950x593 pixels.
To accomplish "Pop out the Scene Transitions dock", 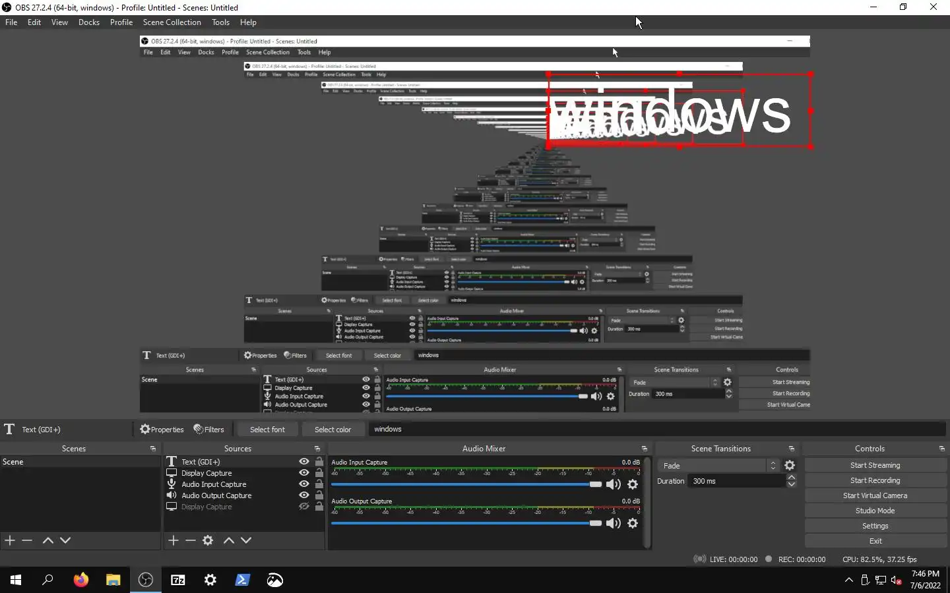I will pos(791,449).
